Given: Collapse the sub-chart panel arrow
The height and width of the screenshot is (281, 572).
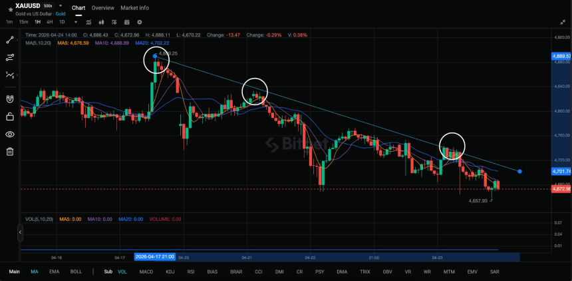Looking at the screenshot, I should (21, 232).
